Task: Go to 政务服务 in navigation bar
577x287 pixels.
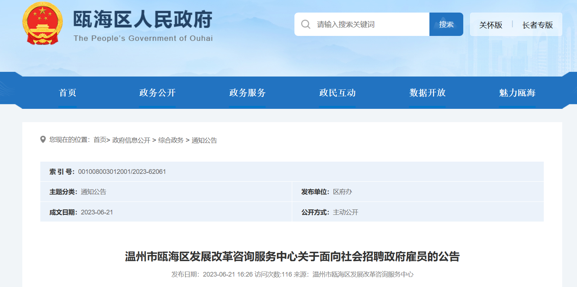Action: click(247, 93)
